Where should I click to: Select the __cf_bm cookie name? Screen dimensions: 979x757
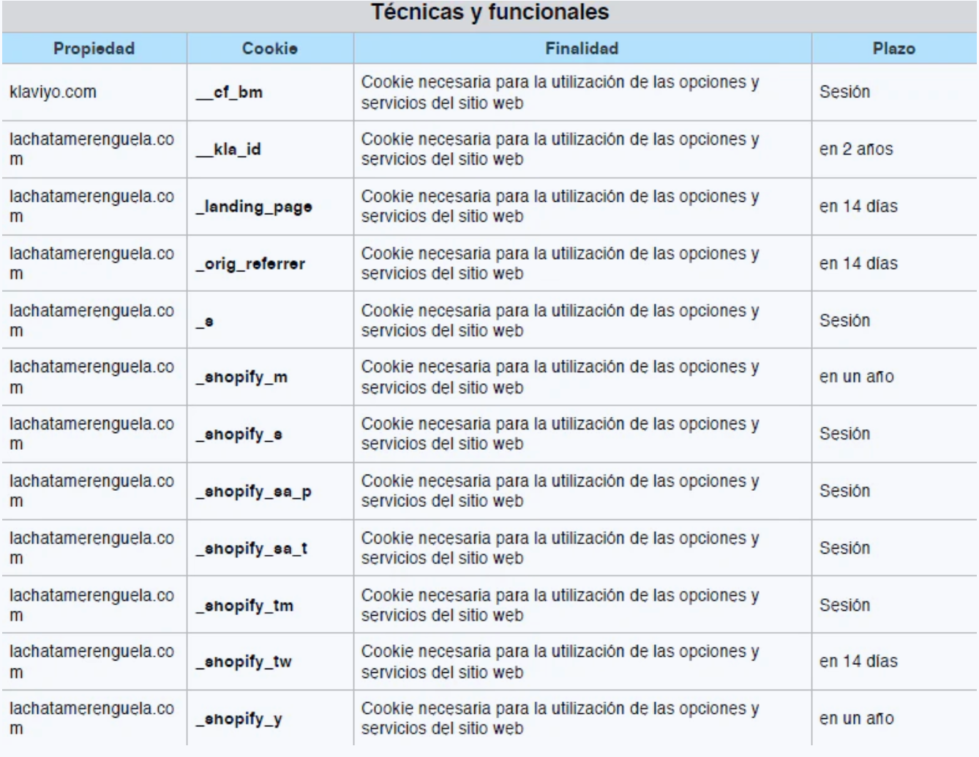click(229, 93)
